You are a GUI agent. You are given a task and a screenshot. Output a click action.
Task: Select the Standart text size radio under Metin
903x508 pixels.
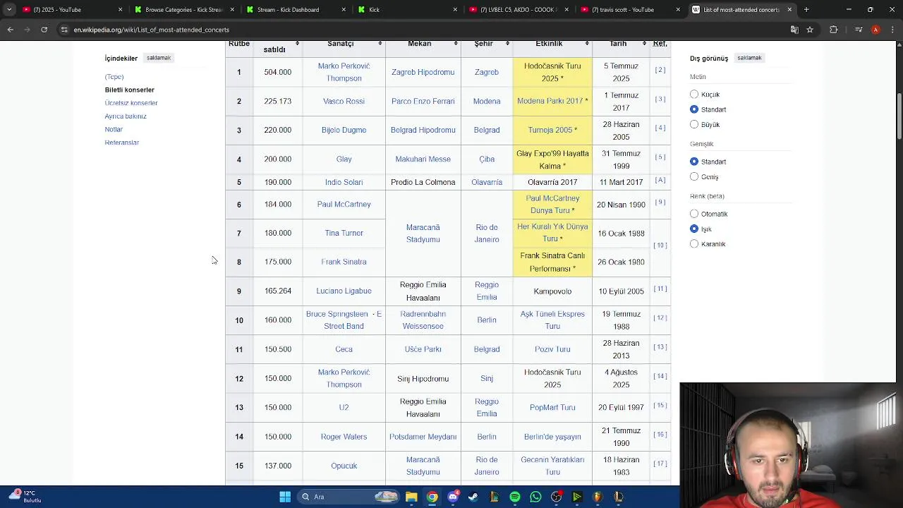694,109
